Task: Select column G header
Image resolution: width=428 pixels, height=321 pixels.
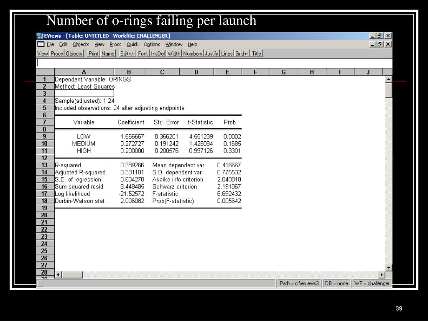Action: click(284, 72)
